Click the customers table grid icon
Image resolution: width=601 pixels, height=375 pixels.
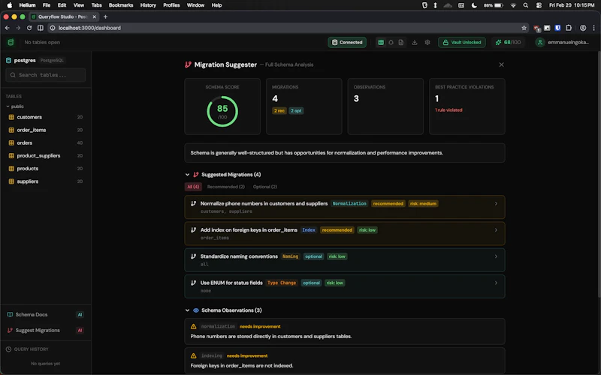11,117
